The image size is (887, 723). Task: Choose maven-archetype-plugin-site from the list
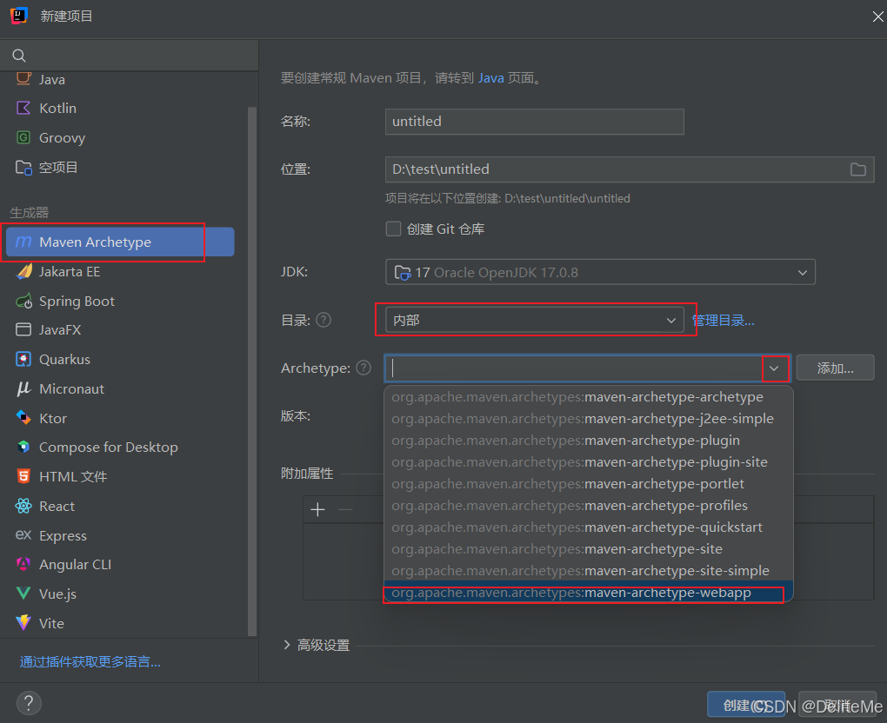pos(589,461)
